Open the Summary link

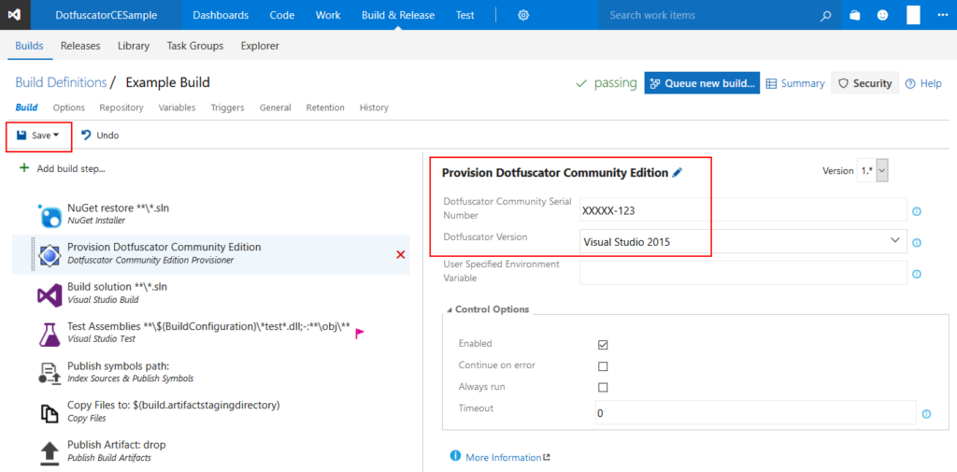point(795,83)
